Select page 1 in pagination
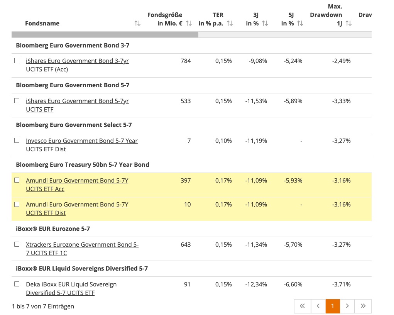 point(333,306)
